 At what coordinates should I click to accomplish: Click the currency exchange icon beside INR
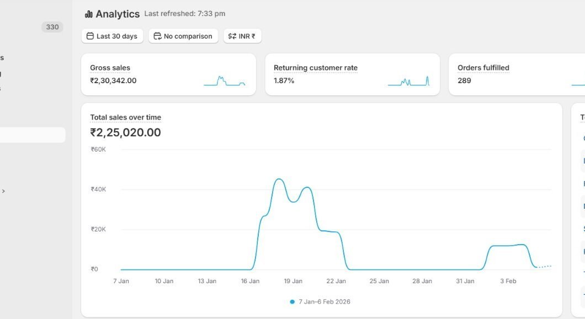pos(232,36)
